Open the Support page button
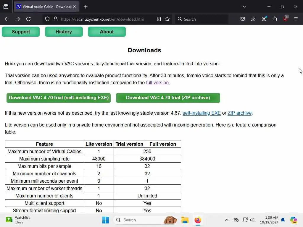Viewport: 303px width, 227px height. tap(21, 32)
